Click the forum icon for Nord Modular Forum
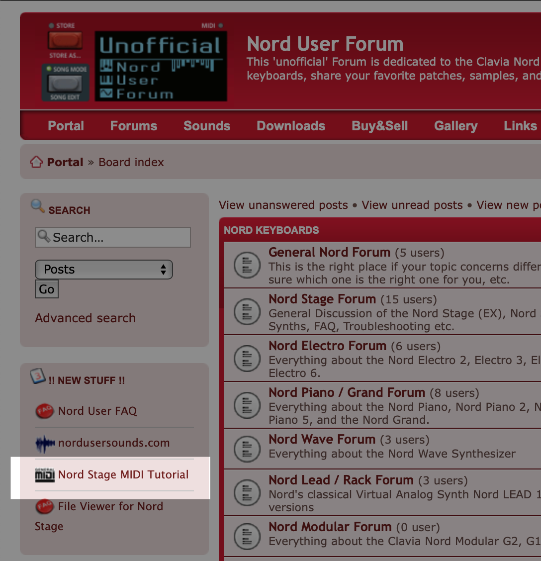 247,537
